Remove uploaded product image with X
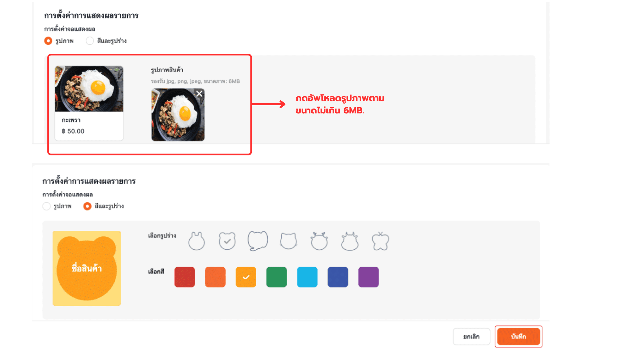This screenshot has height=352, width=626. pos(199,94)
